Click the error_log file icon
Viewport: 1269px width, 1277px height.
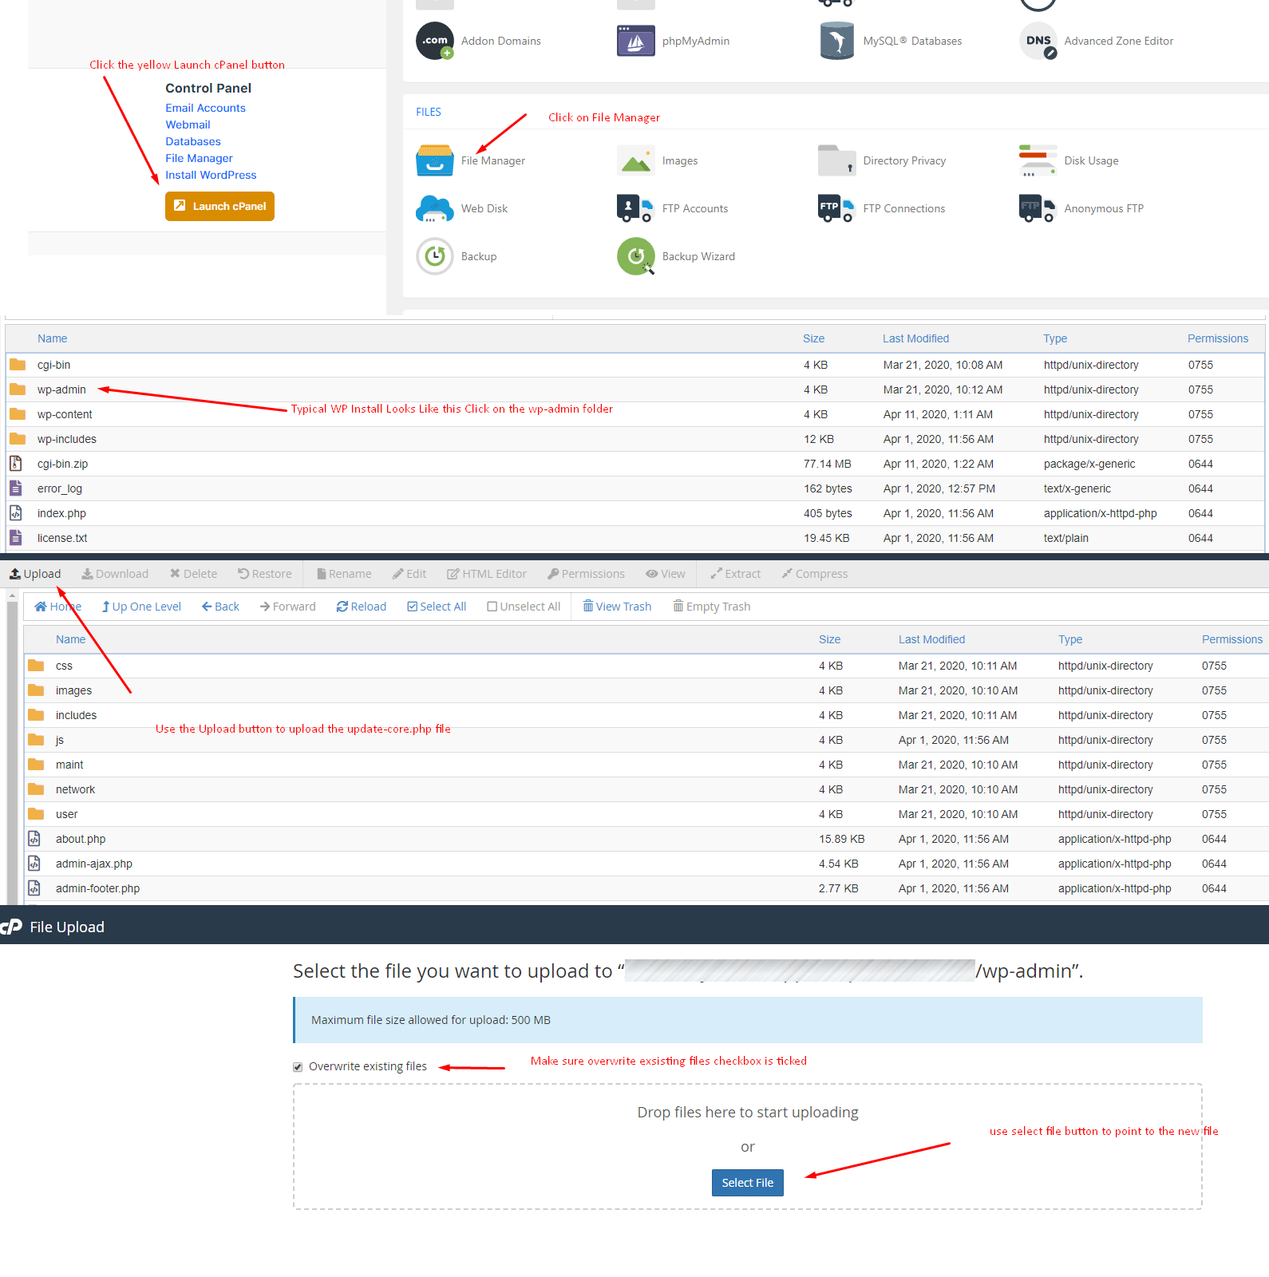coord(16,488)
